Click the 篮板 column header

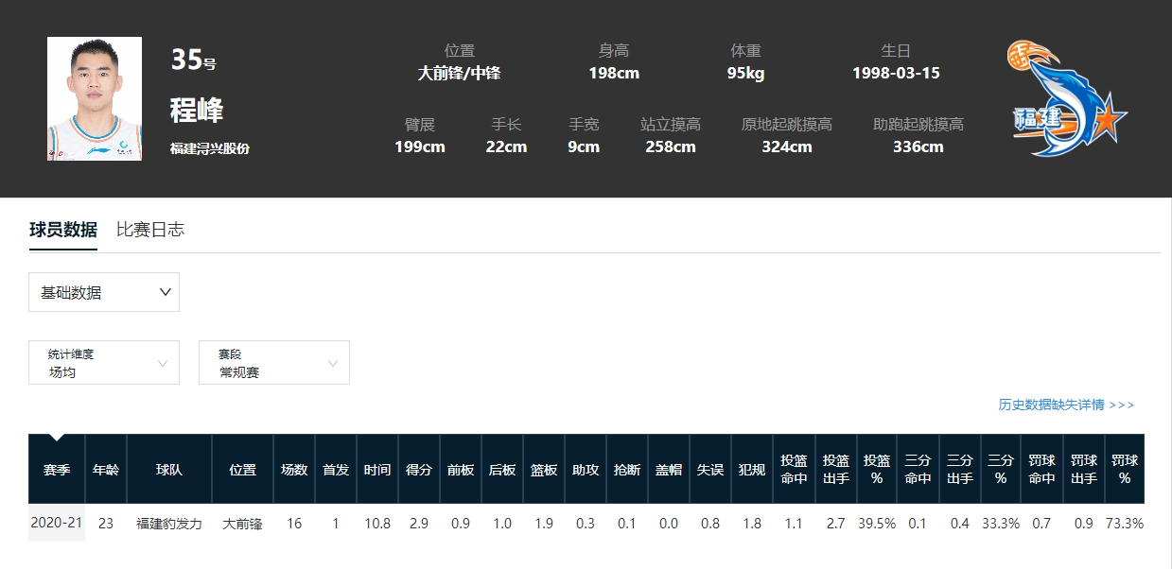tap(544, 470)
